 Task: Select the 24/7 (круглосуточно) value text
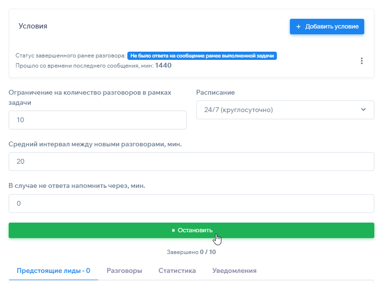pyautogui.click(x=238, y=110)
